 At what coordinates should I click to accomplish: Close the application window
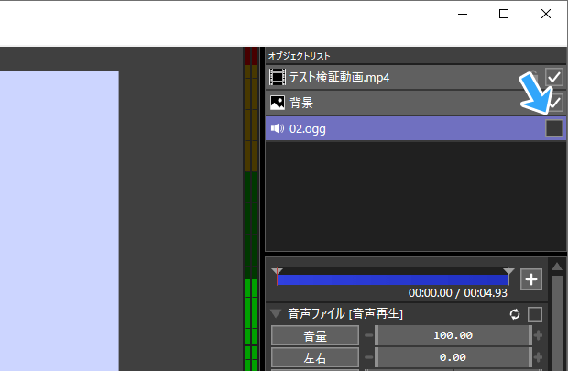[x=546, y=14]
